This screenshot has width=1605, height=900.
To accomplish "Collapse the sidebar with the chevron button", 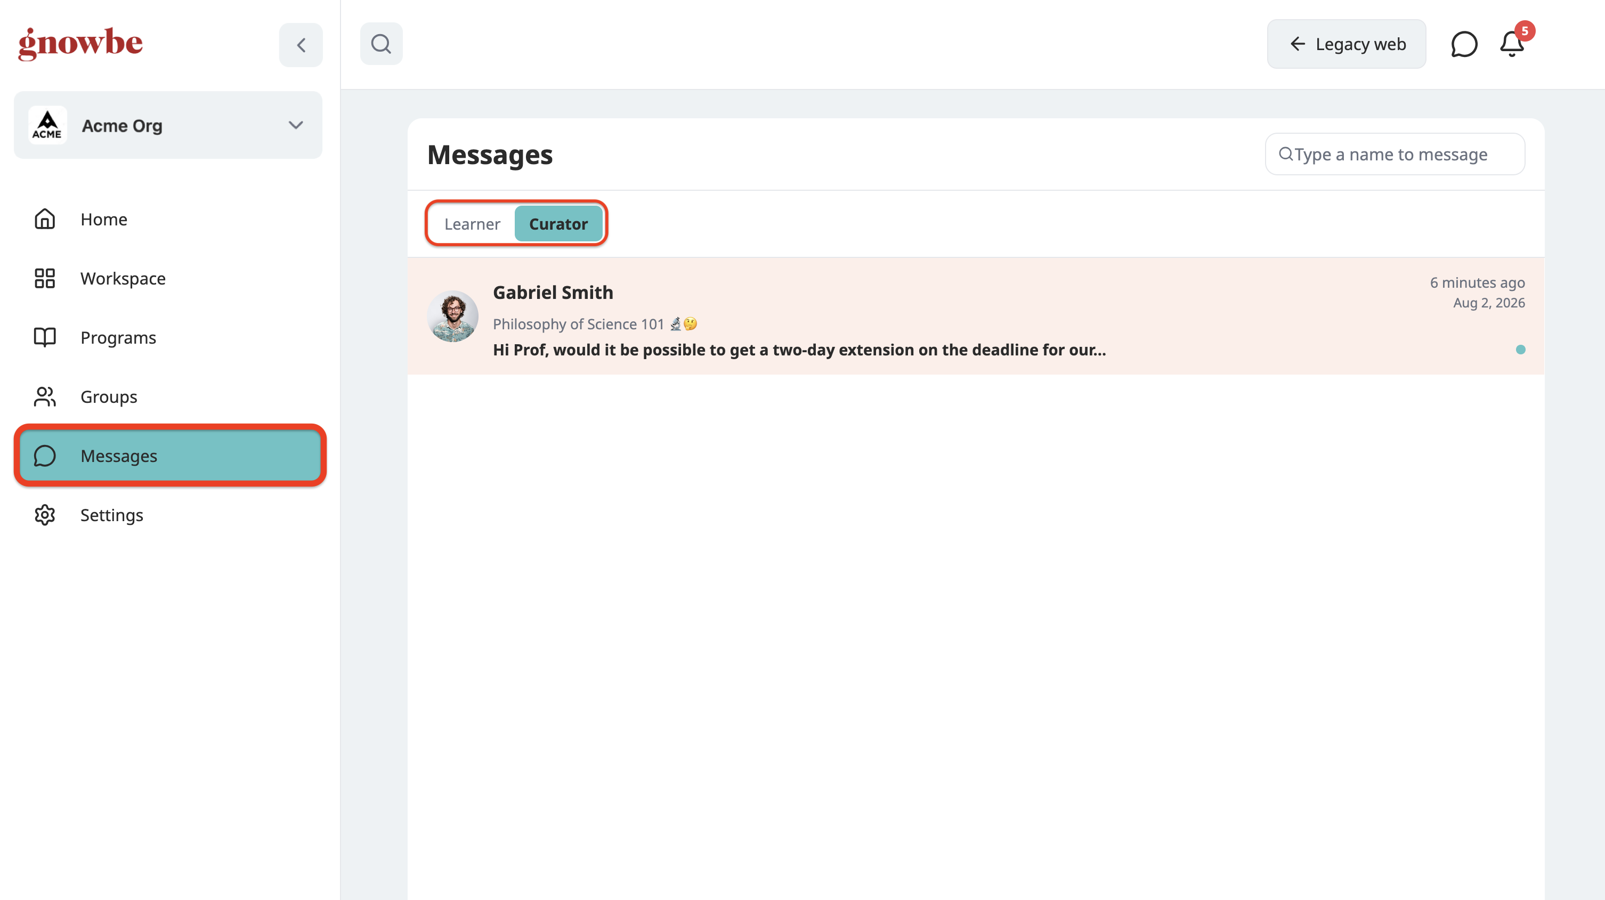I will (x=301, y=45).
